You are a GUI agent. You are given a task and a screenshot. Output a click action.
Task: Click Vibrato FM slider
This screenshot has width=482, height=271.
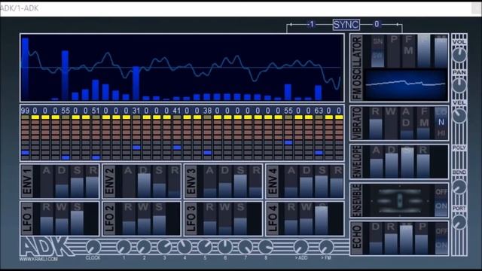pyautogui.click(x=423, y=123)
